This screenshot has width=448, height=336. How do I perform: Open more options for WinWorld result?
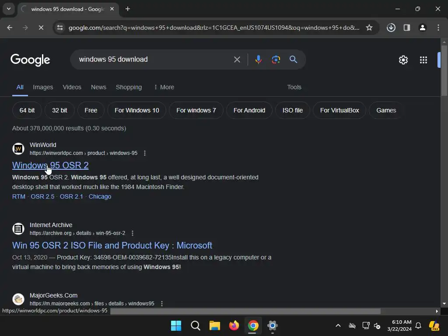point(145,153)
